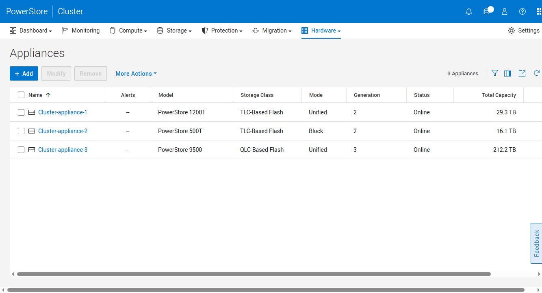Viewport: 542px width, 293px height.
Task: Click the table's left scroll arrow
Action: (x=13, y=274)
